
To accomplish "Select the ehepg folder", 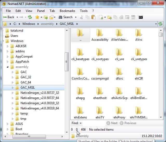I will coord(80,93).
